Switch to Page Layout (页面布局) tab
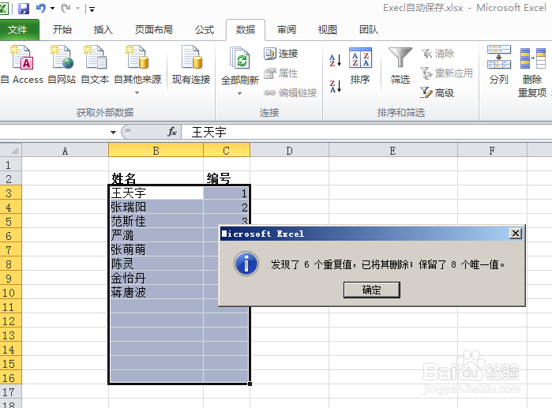This screenshot has width=552, height=408. [x=153, y=30]
